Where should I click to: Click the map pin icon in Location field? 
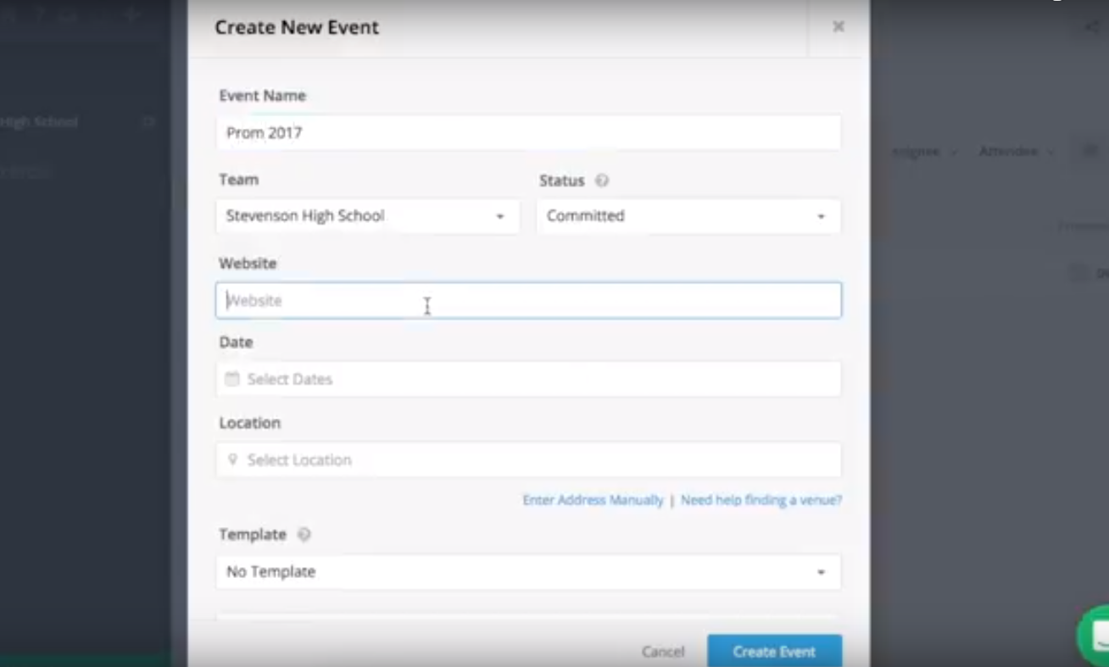click(x=232, y=459)
